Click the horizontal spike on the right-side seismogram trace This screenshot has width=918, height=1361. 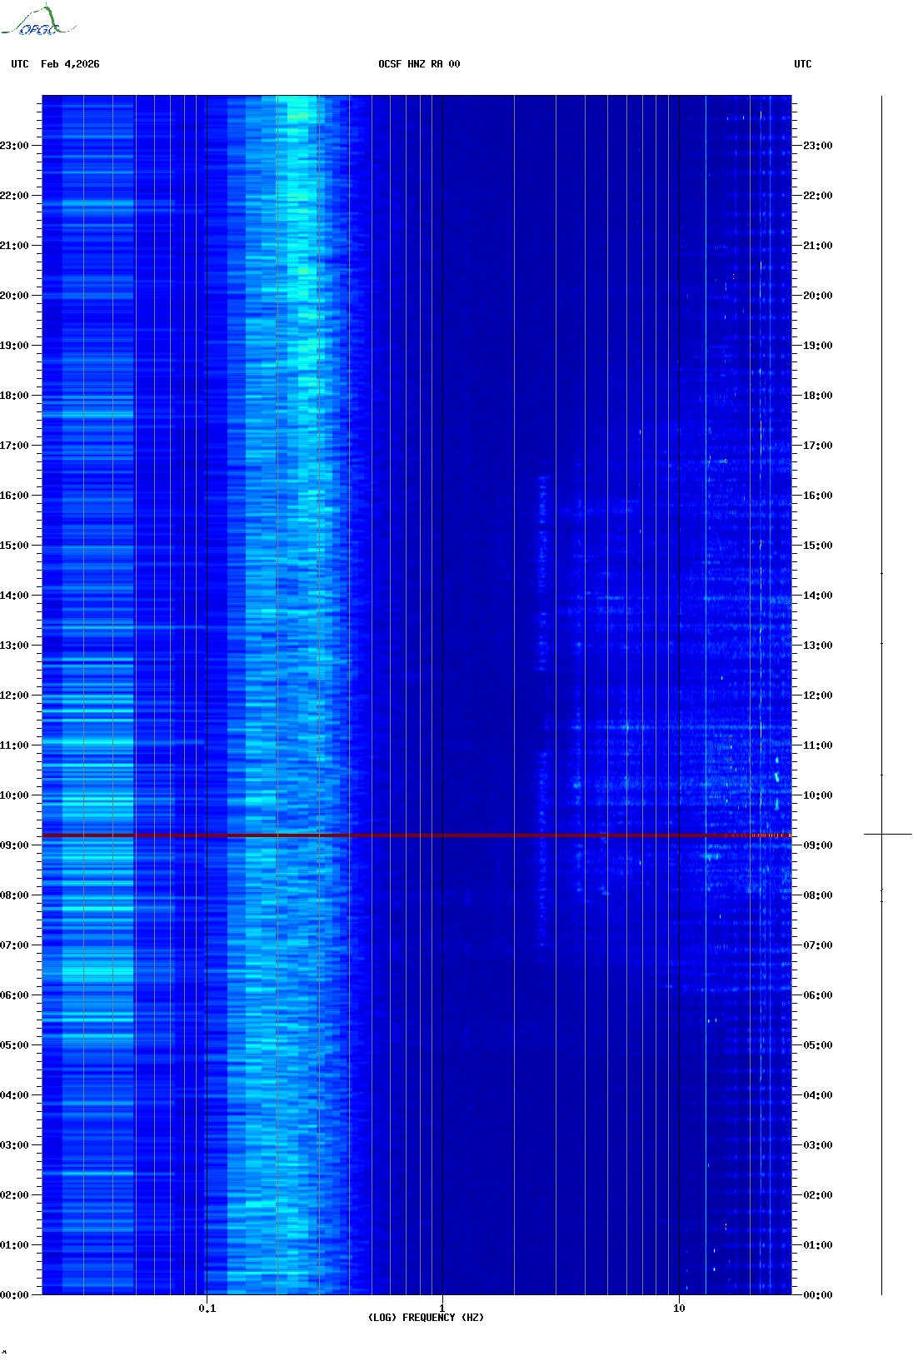888,834
